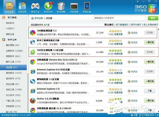Click 一键安装 for 世界之窗浏览器
The height and width of the screenshot is (117, 159).
point(149,42)
